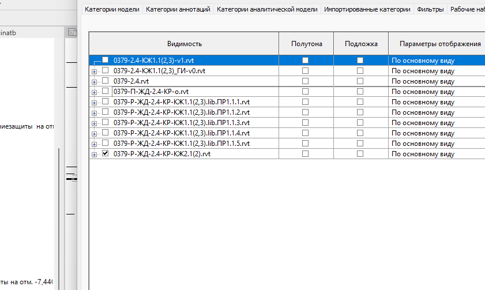Enable visibility for lib.ПР1.1.4.rvt

click(x=106, y=133)
